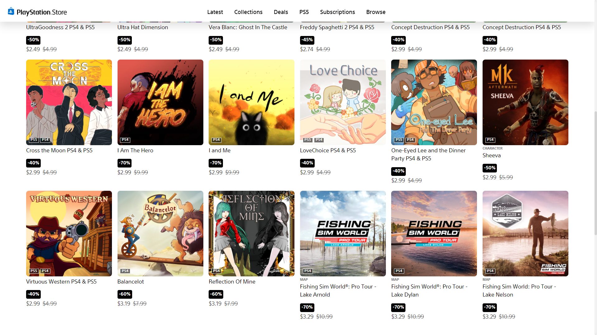Image resolution: width=597 pixels, height=335 pixels.
Task: Click the PlayStation Store logo icon
Action: pyautogui.click(x=11, y=11)
